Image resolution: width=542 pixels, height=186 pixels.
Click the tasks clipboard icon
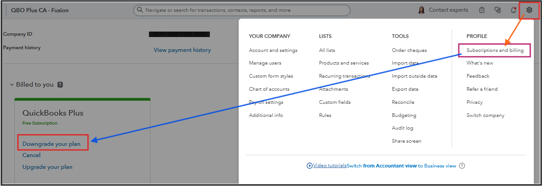pyautogui.click(x=482, y=10)
